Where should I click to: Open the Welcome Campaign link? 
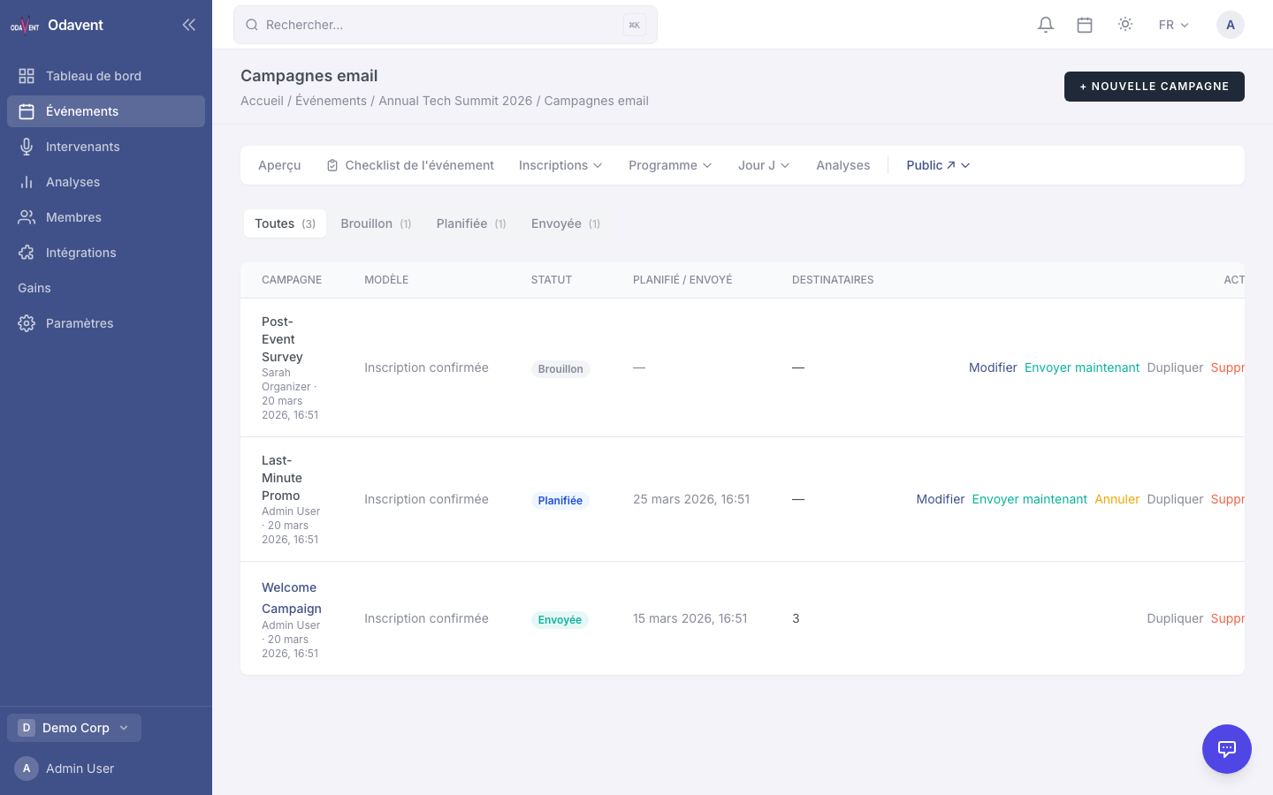click(292, 598)
